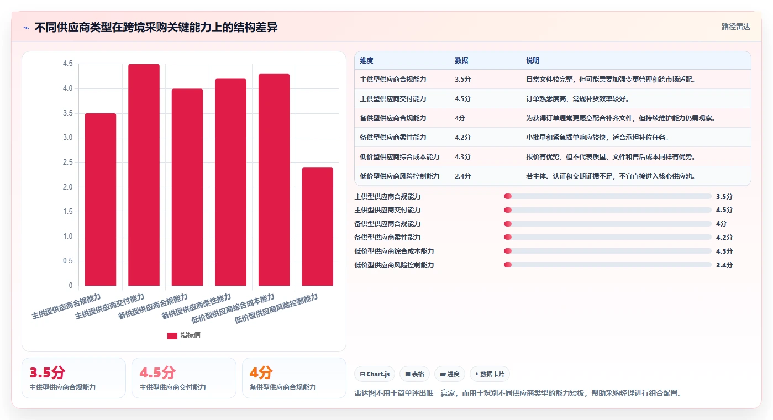Click the 低价型供应商风险控制能力 bar in chart
The height and width of the screenshot is (420, 773).
318,227
